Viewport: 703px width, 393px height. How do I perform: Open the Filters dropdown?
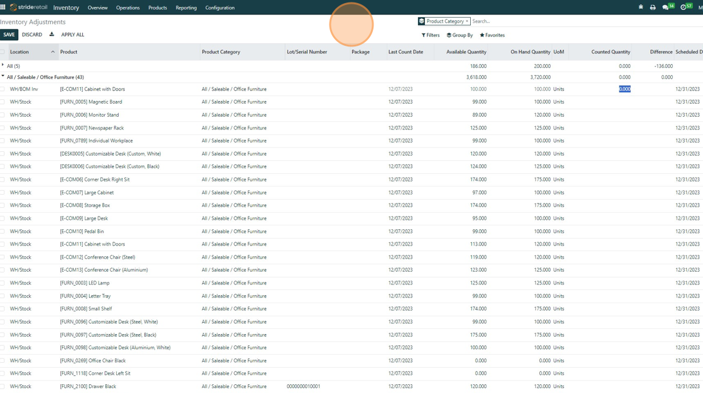coord(431,35)
